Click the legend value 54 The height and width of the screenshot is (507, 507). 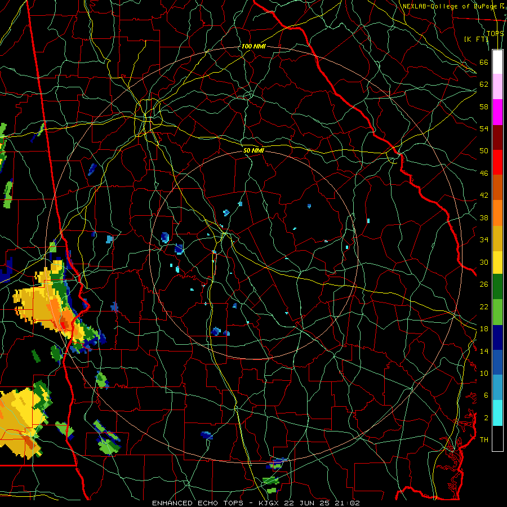[x=484, y=128]
